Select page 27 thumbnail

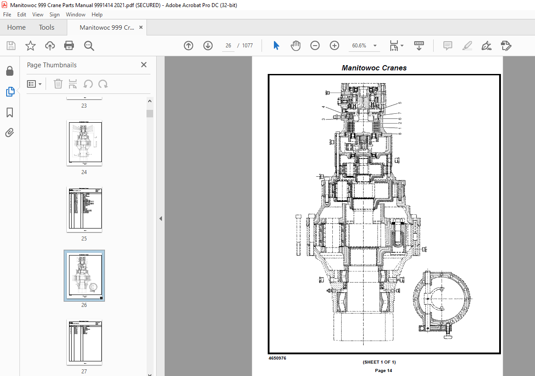pos(84,342)
